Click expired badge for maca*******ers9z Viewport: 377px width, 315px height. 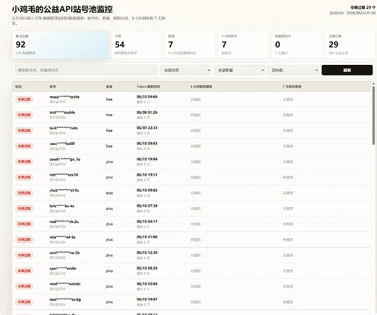pos(24,100)
